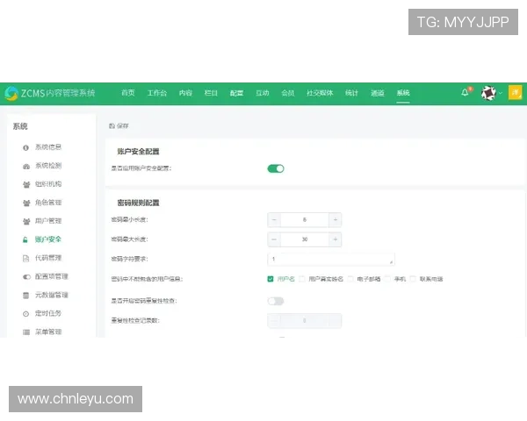Viewport: 527px width, 421px height.
Task: Enable 是否开启密码重复性检查 switch
Action: (x=276, y=301)
